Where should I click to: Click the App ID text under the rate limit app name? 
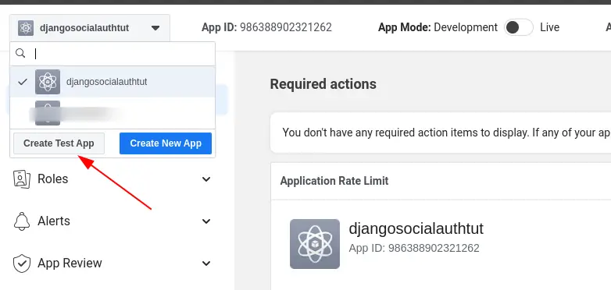pos(414,248)
